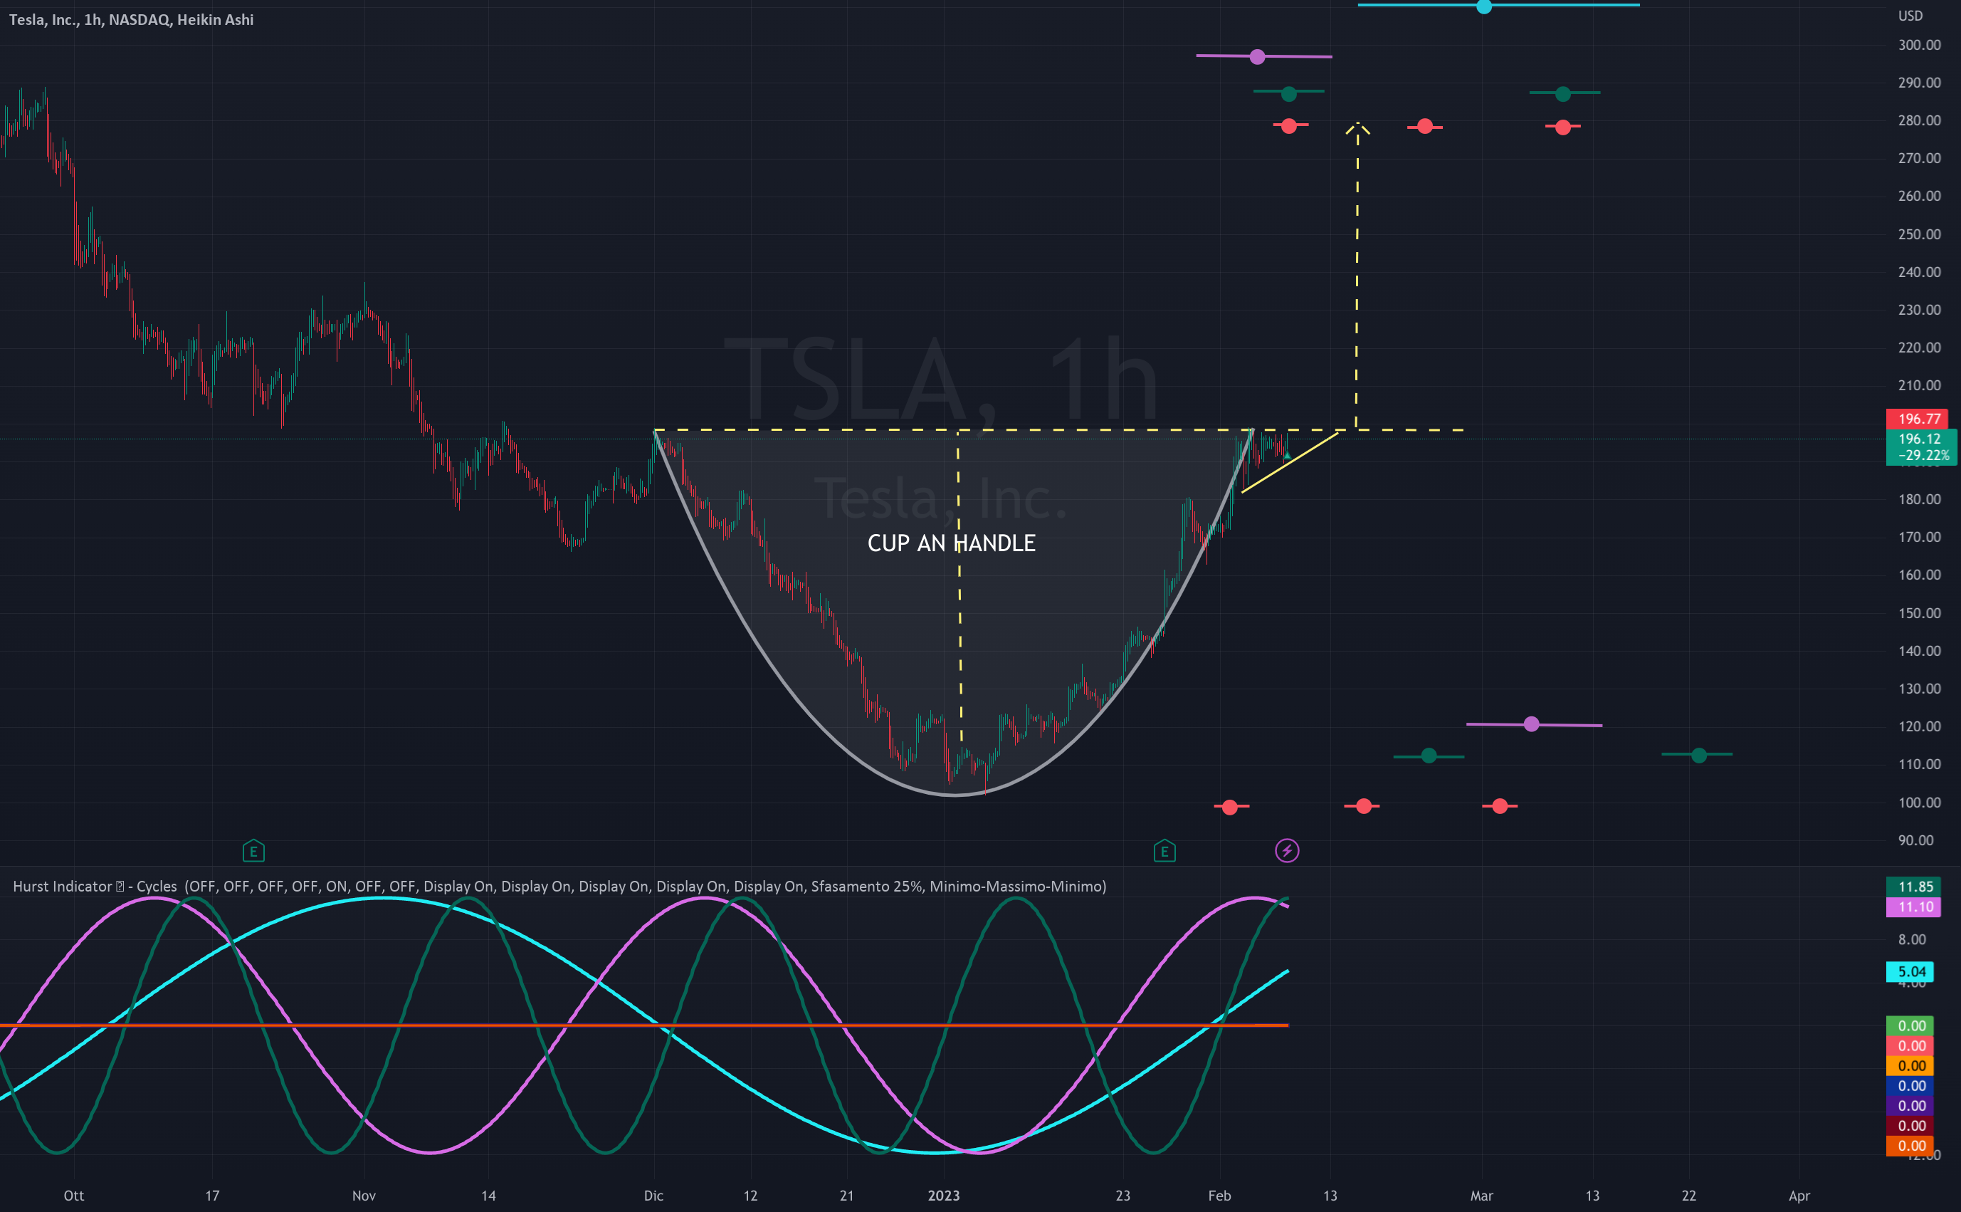Click the 8.00 indicator axis label

1912,939
